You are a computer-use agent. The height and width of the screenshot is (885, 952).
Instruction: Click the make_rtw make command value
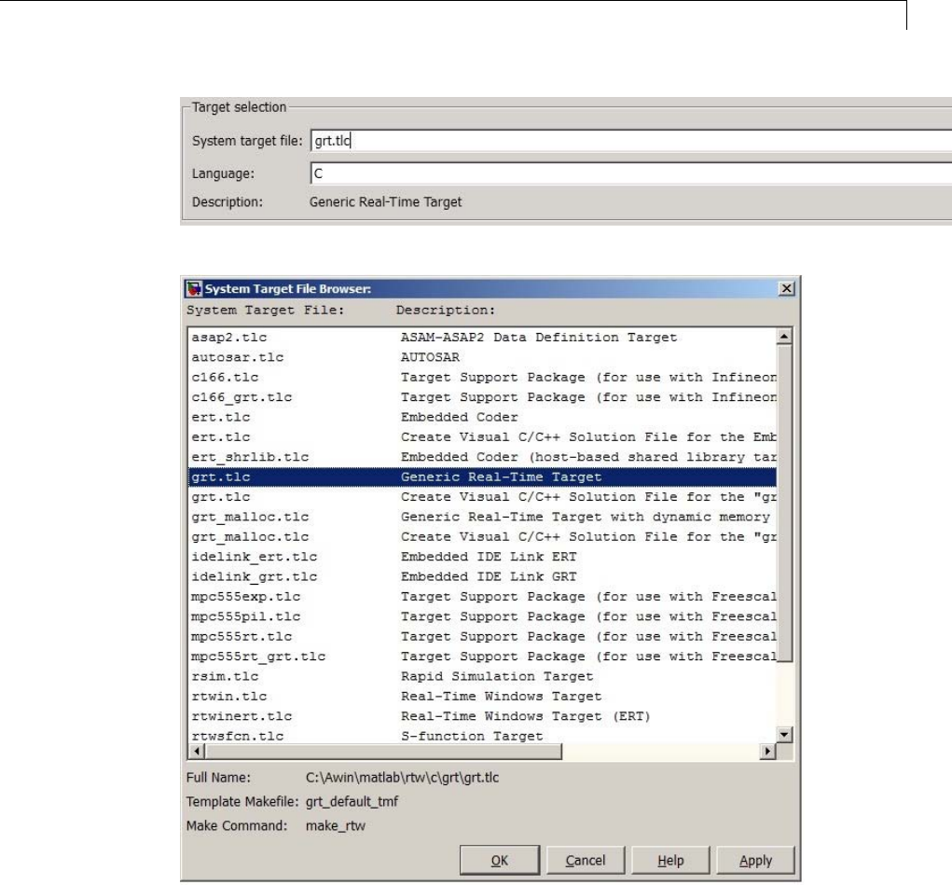point(335,826)
